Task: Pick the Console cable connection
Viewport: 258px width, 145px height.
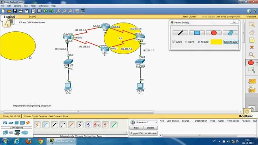Action: [x=46, y=125]
